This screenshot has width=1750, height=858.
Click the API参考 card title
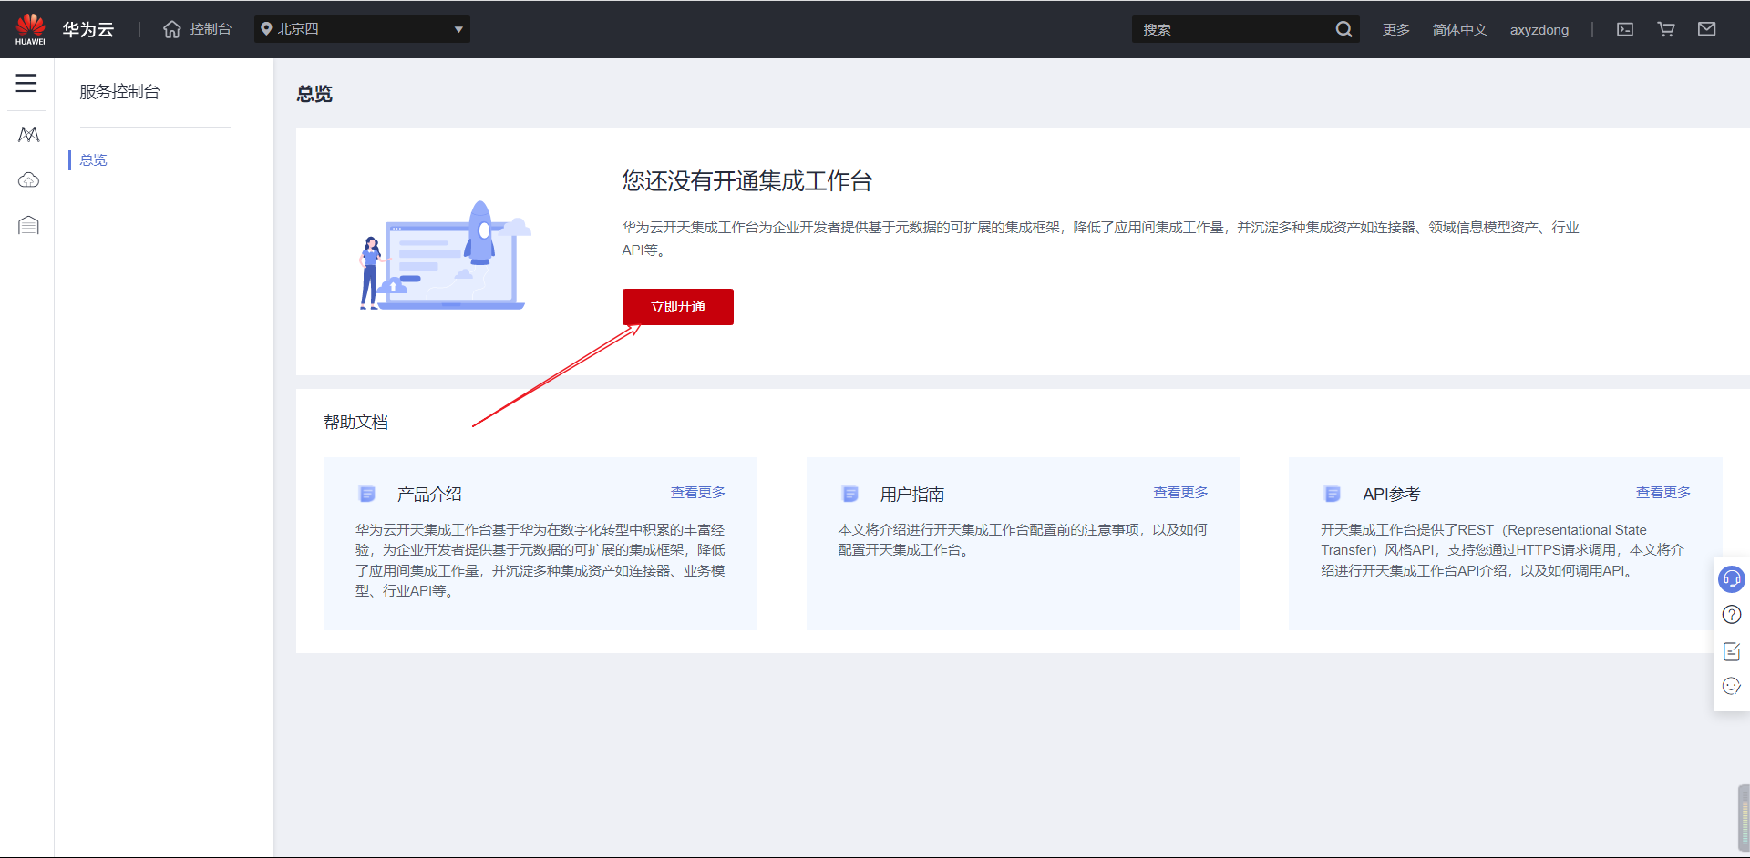(1392, 494)
